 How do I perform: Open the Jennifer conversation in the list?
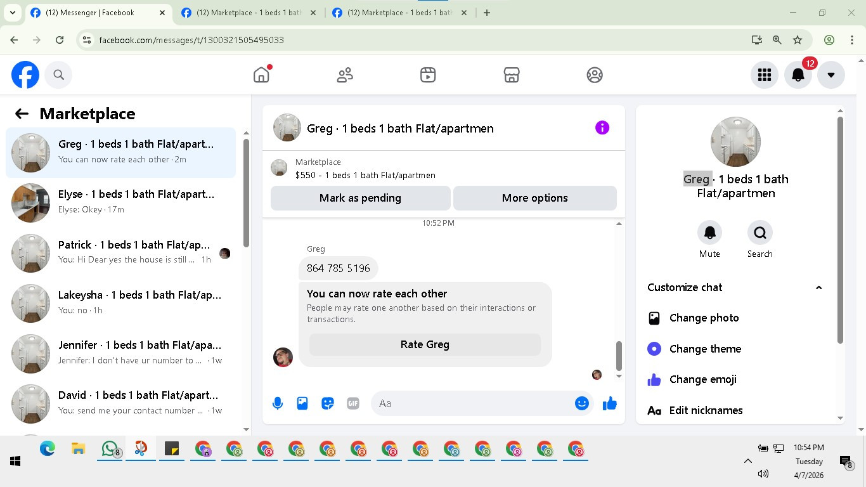pyautogui.click(x=120, y=353)
